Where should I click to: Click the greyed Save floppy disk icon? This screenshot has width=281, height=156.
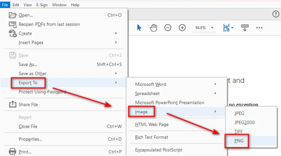tap(13, 55)
